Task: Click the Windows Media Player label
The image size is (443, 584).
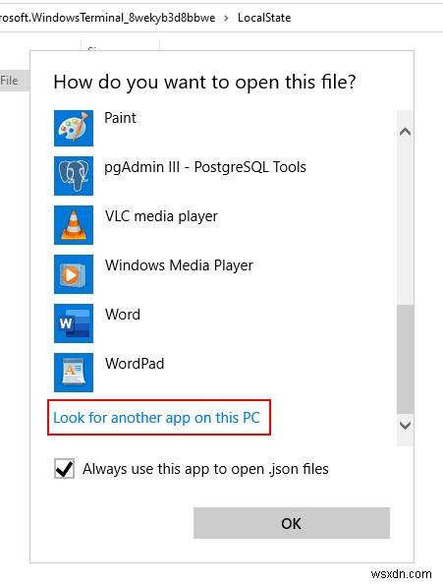Action: tap(179, 265)
